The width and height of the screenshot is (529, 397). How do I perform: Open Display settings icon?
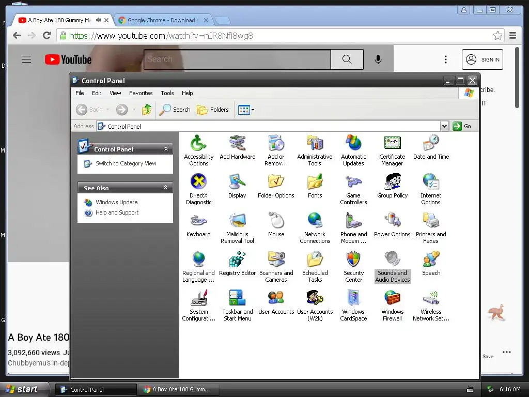point(237,186)
